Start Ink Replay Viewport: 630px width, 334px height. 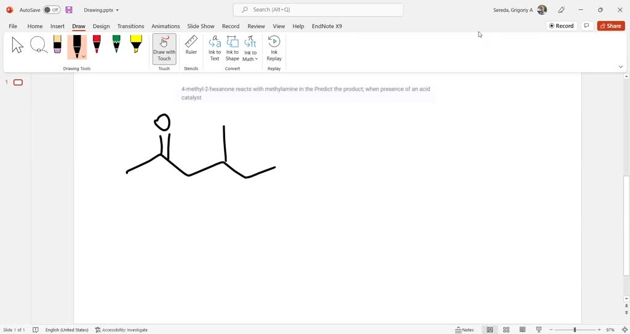(x=274, y=49)
